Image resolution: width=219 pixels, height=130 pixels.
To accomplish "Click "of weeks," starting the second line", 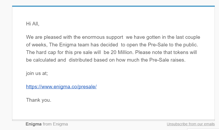I will coord(37,45).
